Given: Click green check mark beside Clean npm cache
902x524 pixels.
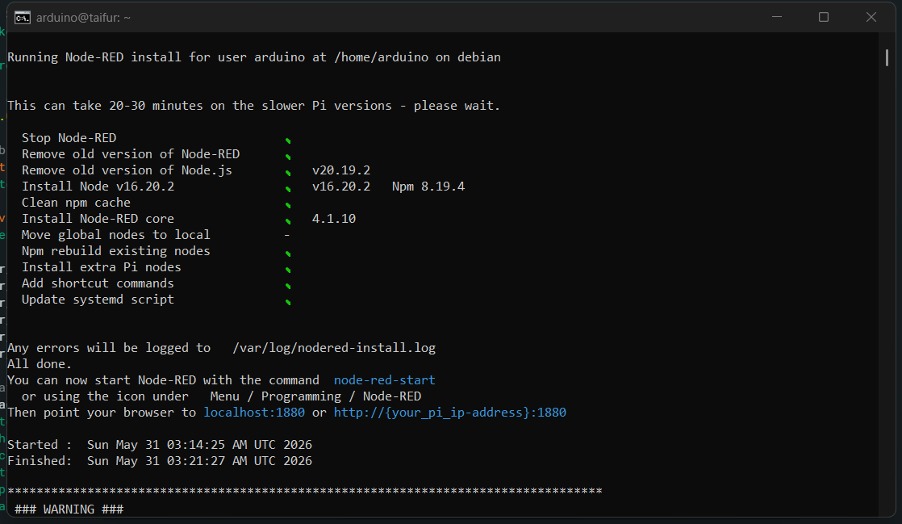Looking at the screenshot, I should 288,205.
